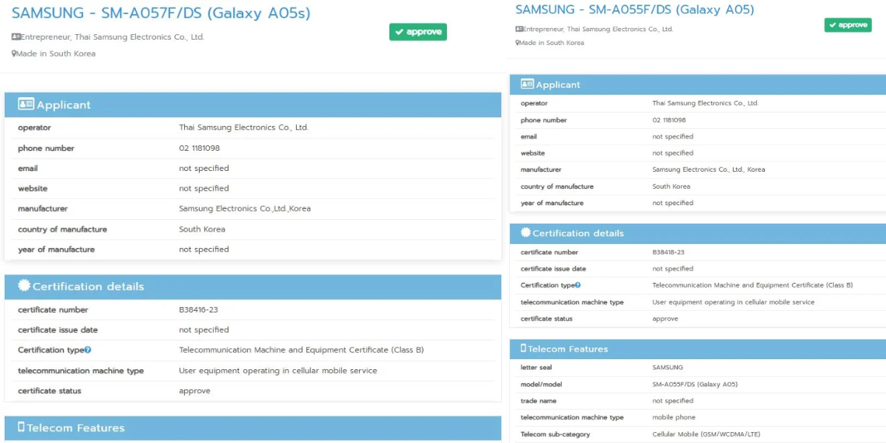The height and width of the screenshot is (443, 886).
Task: Select the phone number 02 1181098 in A05 panel
Action: pyautogui.click(x=669, y=120)
